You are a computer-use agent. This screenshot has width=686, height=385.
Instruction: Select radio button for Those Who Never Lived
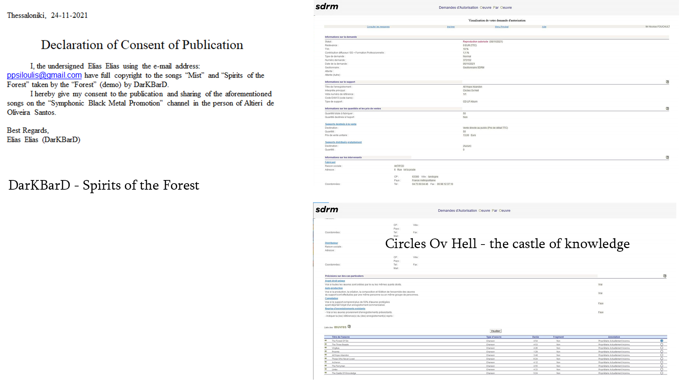[662, 359]
